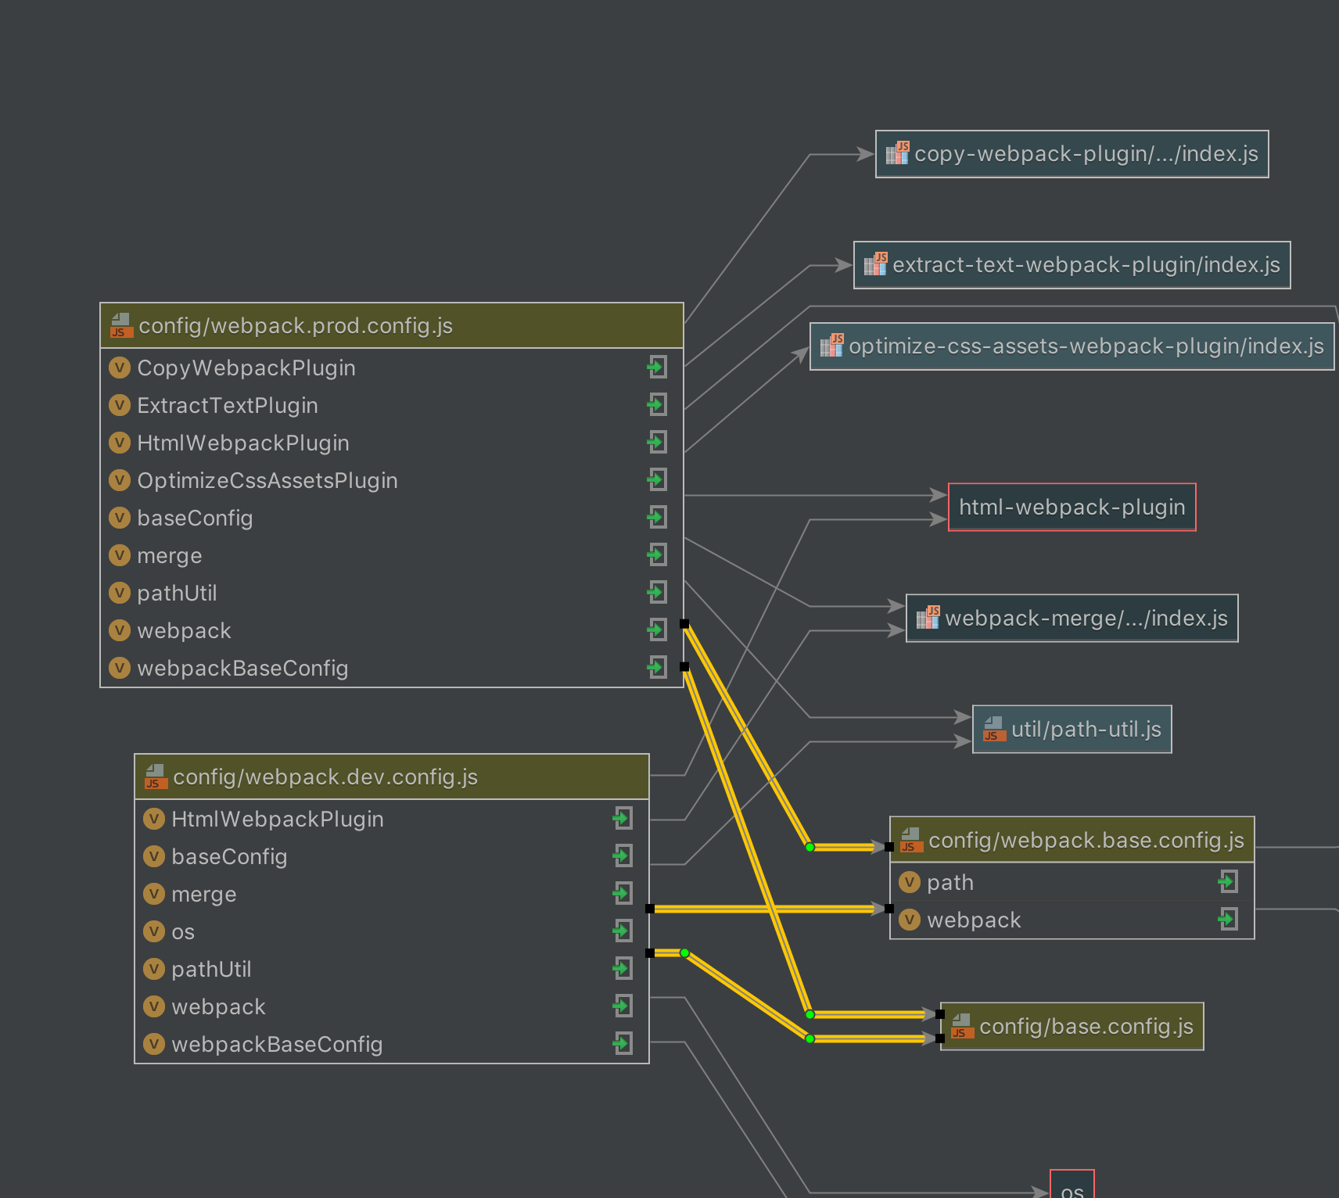Click baseConfig import arrow icon in prod config
The width and height of the screenshot is (1339, 1198).
pyautogui.click(x=657, y=517)
